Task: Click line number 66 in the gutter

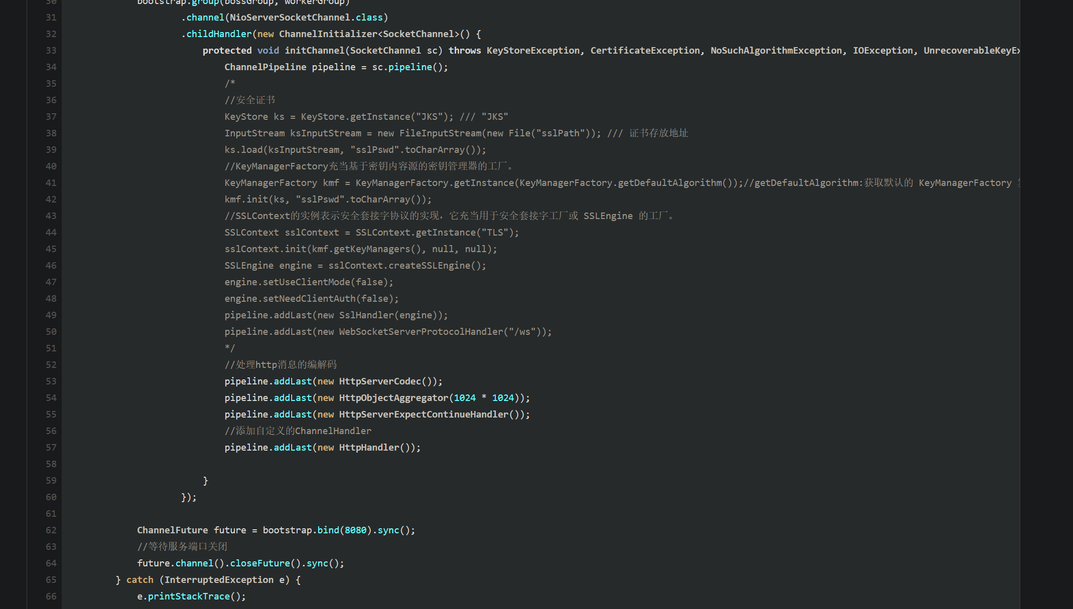Action: [51, 596]
